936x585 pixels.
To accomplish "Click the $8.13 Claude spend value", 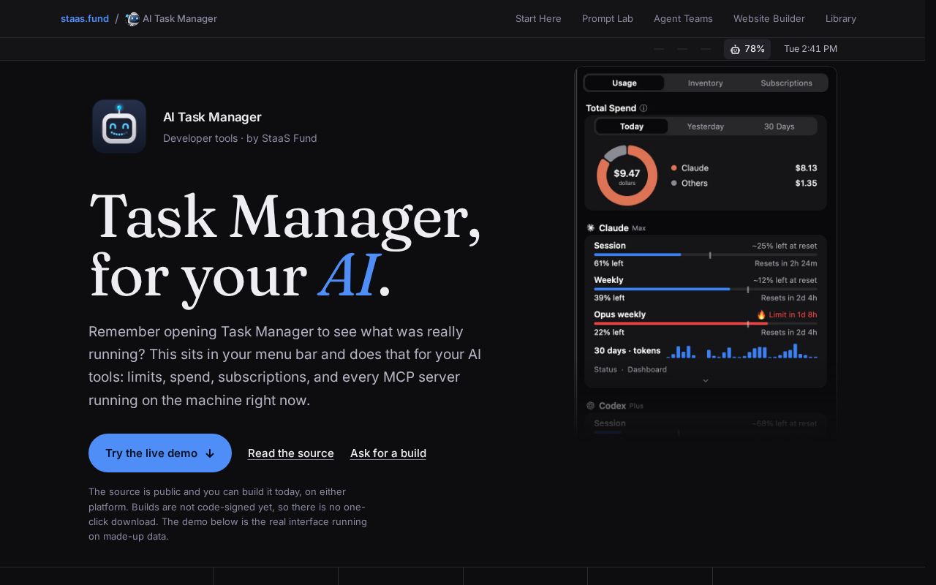I will (x=806, y=168).
